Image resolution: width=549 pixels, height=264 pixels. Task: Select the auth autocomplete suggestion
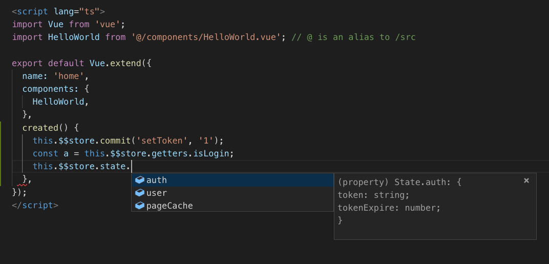[157, 180]
